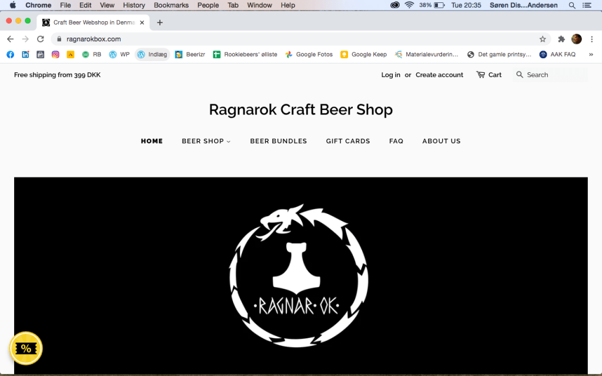The height and width of the screenshot is (376, 602).
Task: Open a new browser tab
Action: [x=160, y=22]
